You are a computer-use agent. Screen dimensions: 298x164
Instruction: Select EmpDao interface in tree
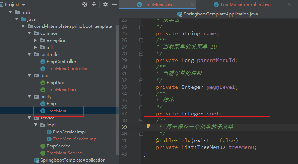[x=56, y=83]
